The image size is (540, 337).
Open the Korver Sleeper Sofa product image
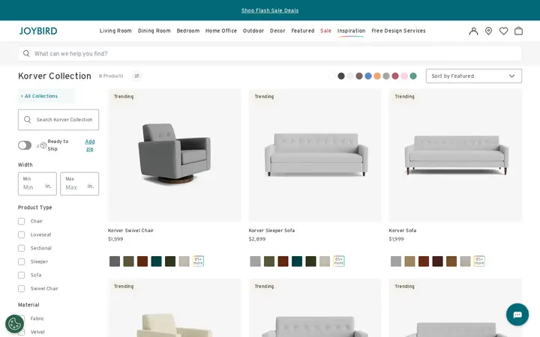pos(315,155)
